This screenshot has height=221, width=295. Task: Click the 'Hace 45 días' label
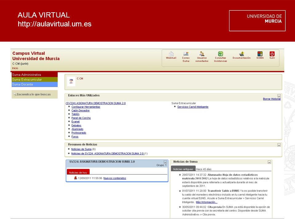point(204,169)
